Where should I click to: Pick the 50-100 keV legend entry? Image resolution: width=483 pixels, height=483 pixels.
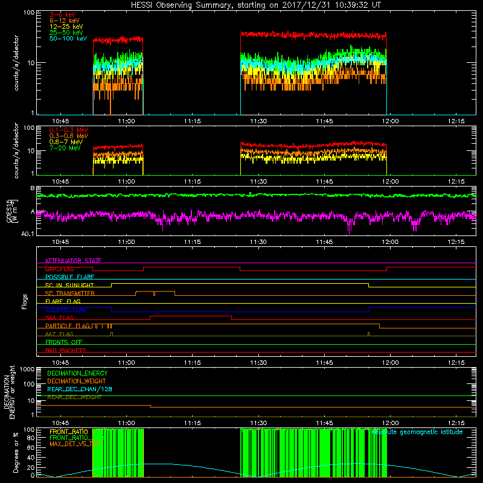pos(68,39)
